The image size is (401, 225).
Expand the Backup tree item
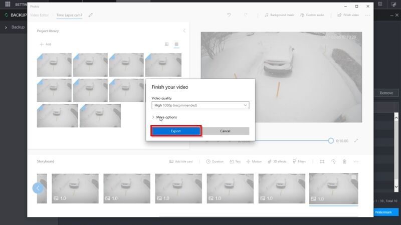point(6,28)
